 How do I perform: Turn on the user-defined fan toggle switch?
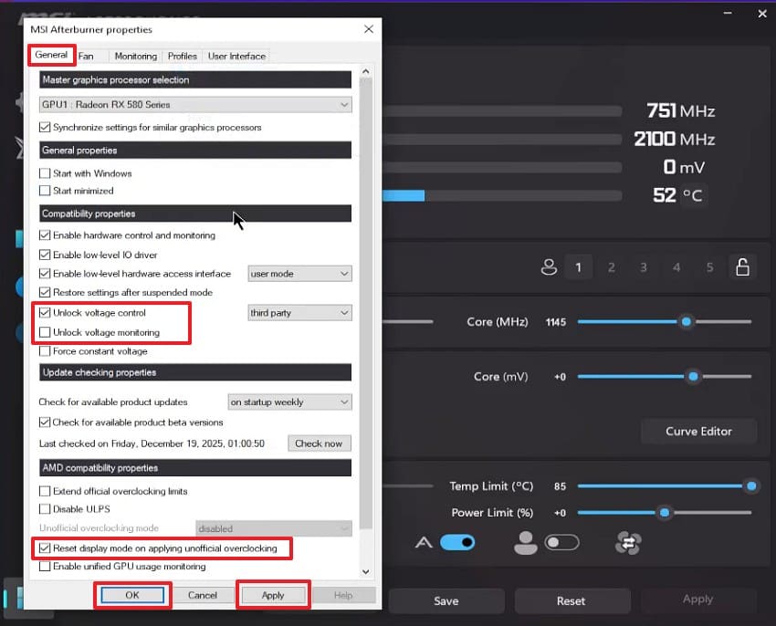[561, 543]
